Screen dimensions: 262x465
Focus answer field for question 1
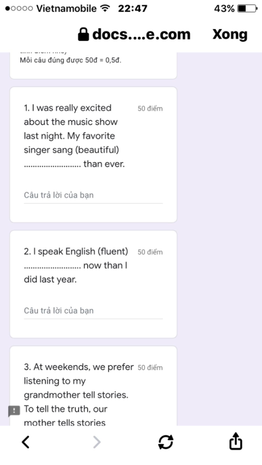pyautogui.click(x=93, y=196)
